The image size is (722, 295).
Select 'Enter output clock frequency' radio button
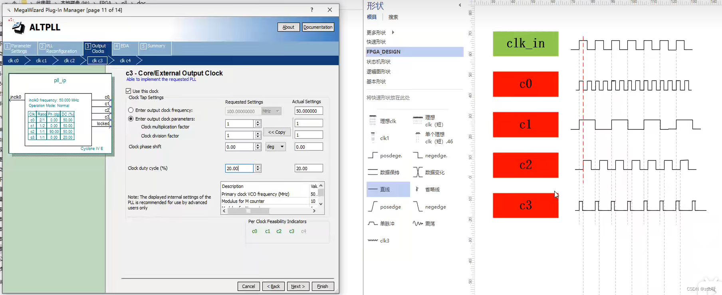pyautogui.click(x=131, y=110)
